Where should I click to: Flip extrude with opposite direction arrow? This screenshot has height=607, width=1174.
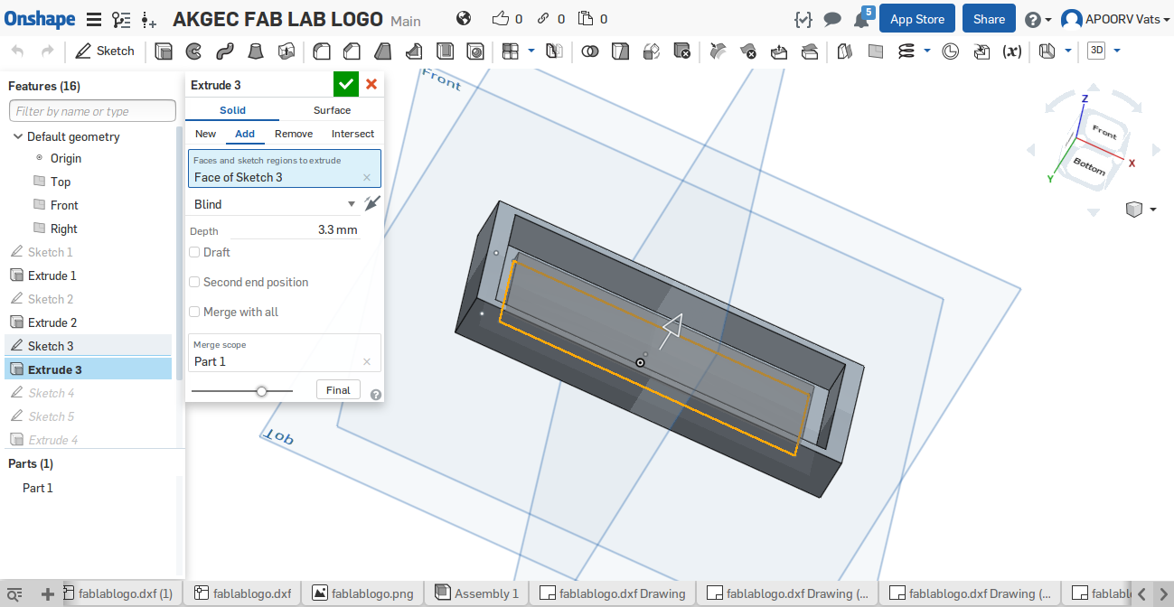372,204
